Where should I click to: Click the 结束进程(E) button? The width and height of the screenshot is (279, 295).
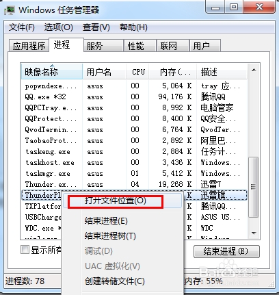(226, 251)
